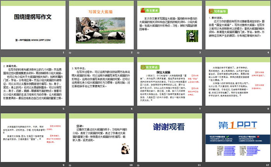Click the cartoon panda image on slide 10
The height and width of the screenshot is (167, 271).
(125, 148)
